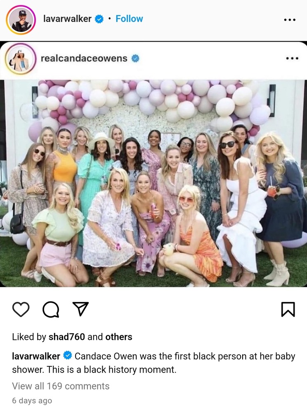Click the verified badge in the caption

pos(68,356)
